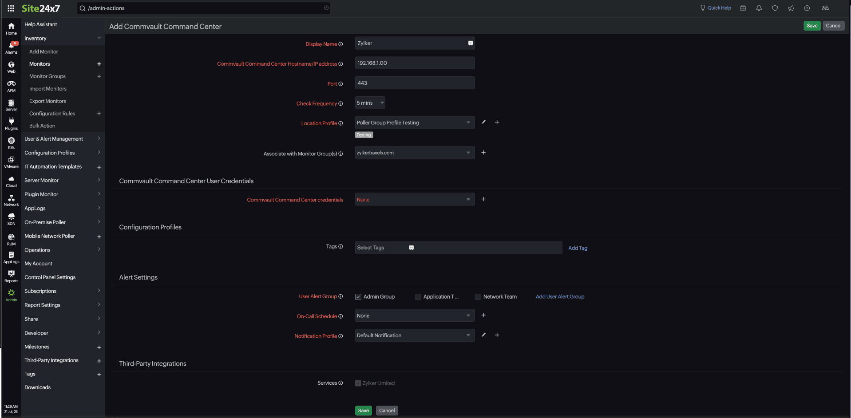The image size is (851, 418).
Task: Enable the Application T... alert group
Action: [x=418, y=296]
